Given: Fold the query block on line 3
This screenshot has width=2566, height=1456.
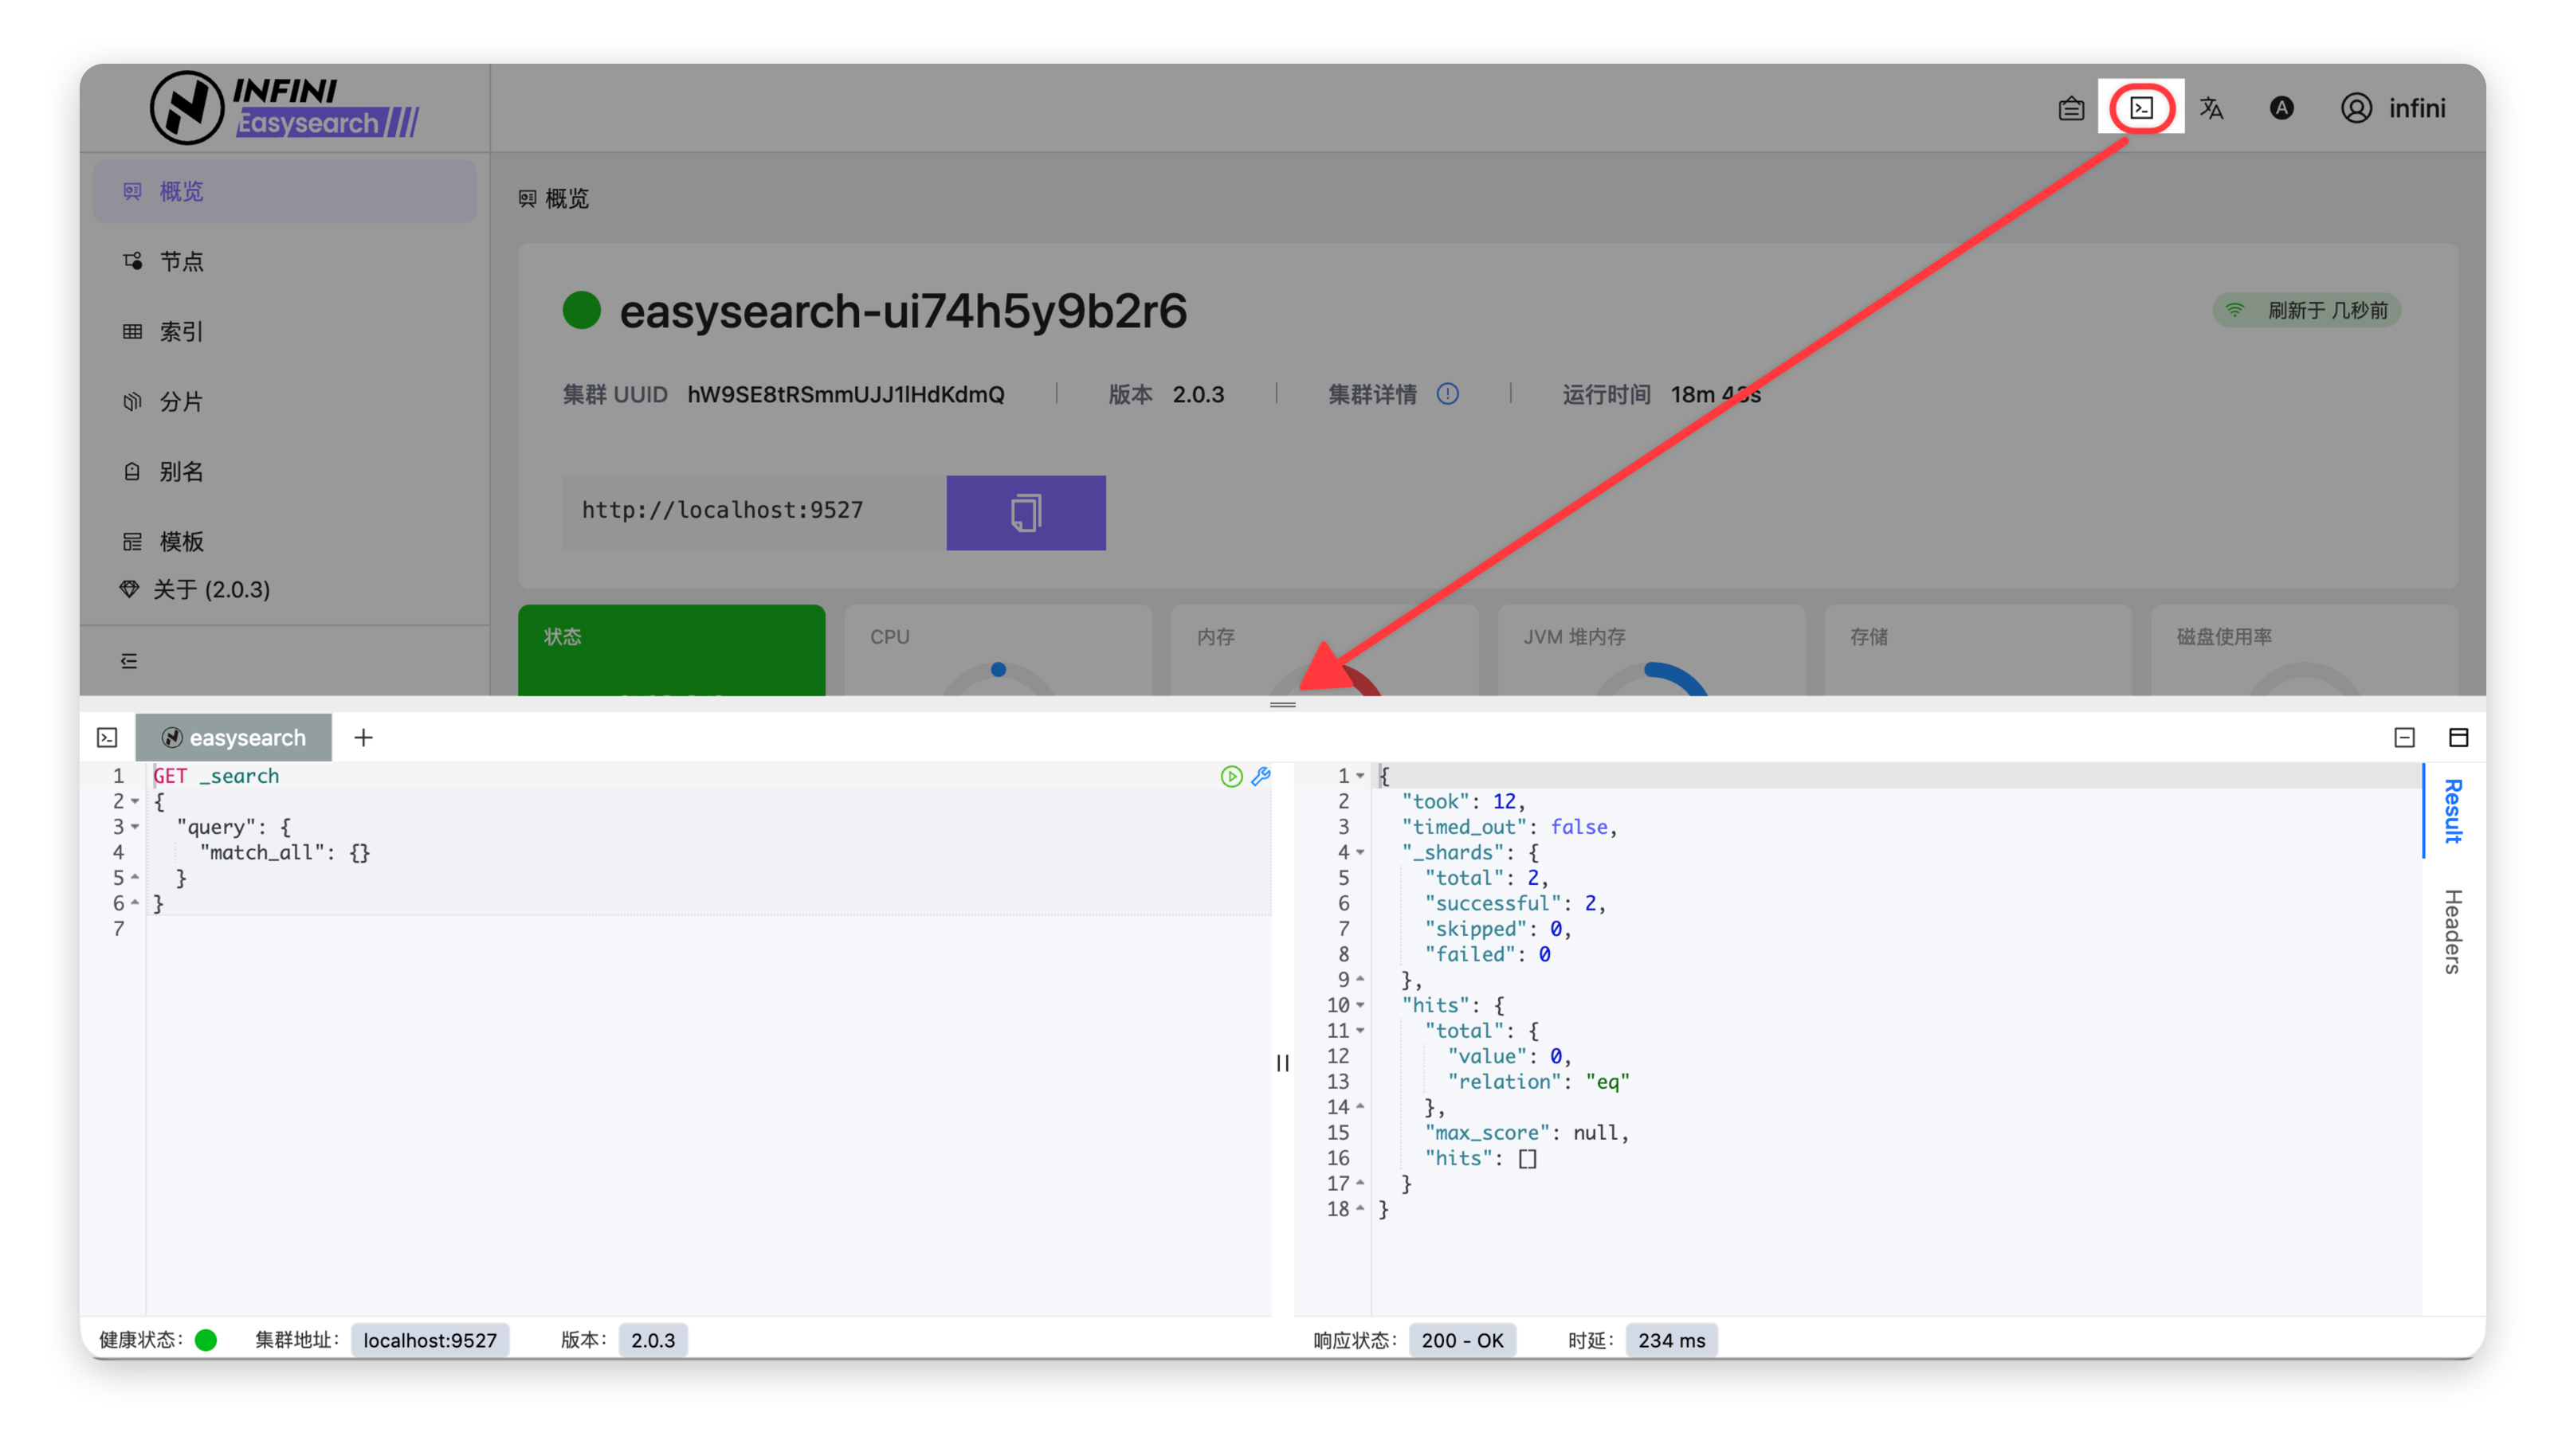Looking at the screenshot, I should 135,827.
